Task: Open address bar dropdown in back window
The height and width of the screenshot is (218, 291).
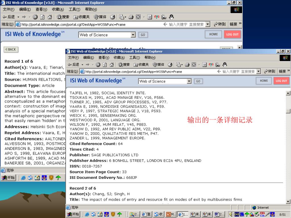Action: [208, 24]
